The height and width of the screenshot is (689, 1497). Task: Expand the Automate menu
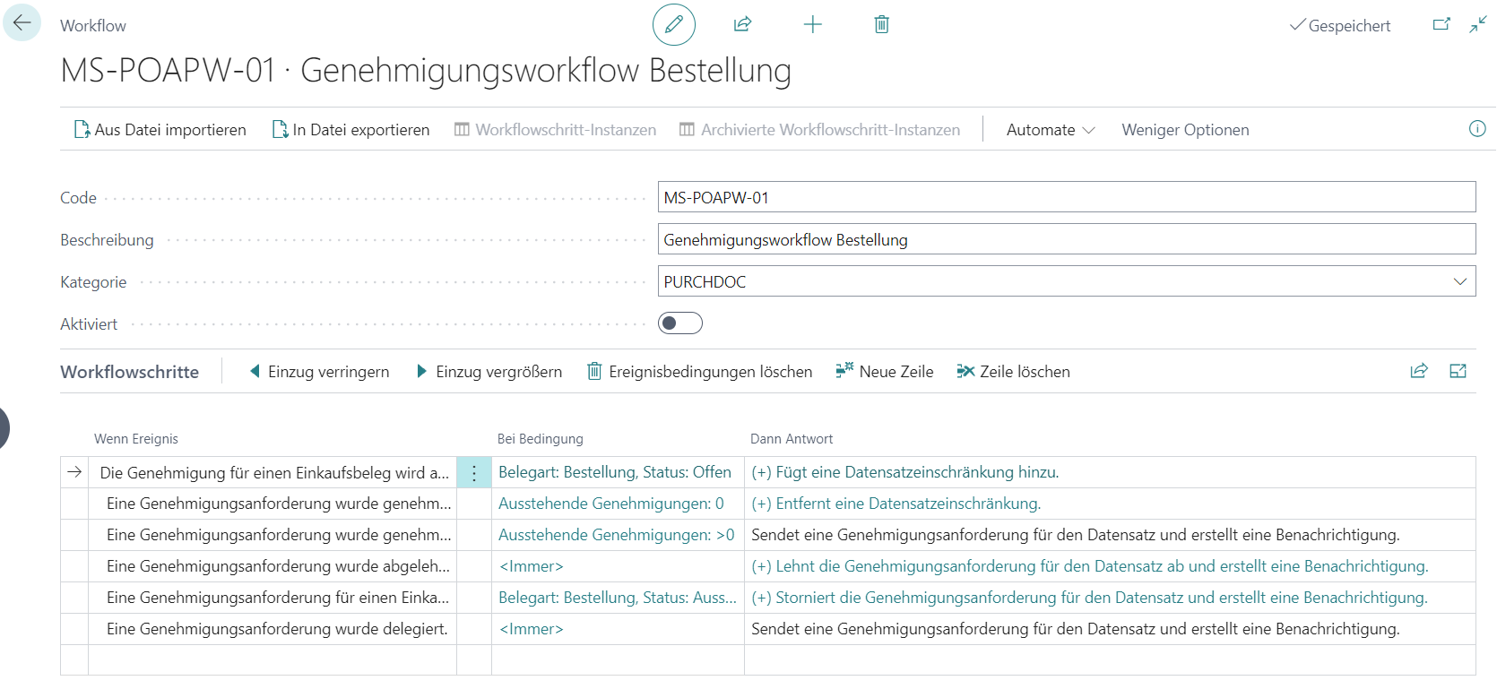click(1051, 130)
